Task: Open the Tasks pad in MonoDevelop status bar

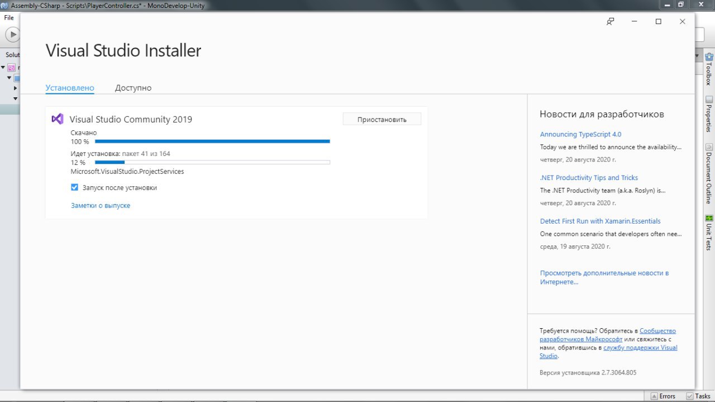Action: click(x=698, y=396)
